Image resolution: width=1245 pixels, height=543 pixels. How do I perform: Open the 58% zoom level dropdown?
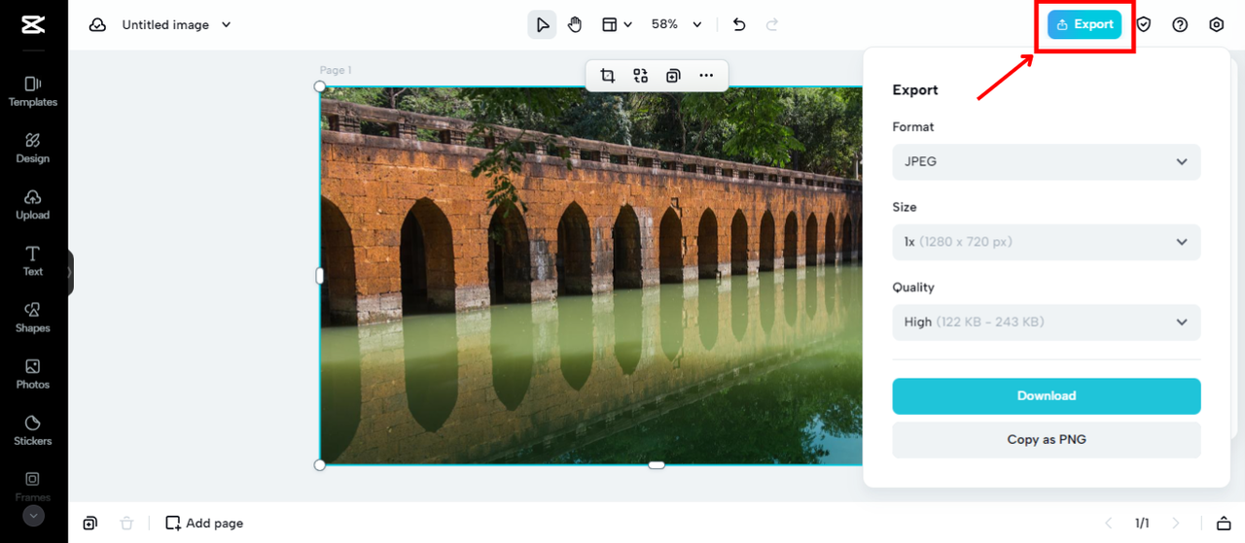(x=676, y=24)
